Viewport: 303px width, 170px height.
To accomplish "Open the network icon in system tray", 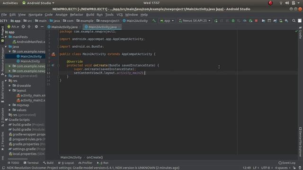I will coord(281,3).
